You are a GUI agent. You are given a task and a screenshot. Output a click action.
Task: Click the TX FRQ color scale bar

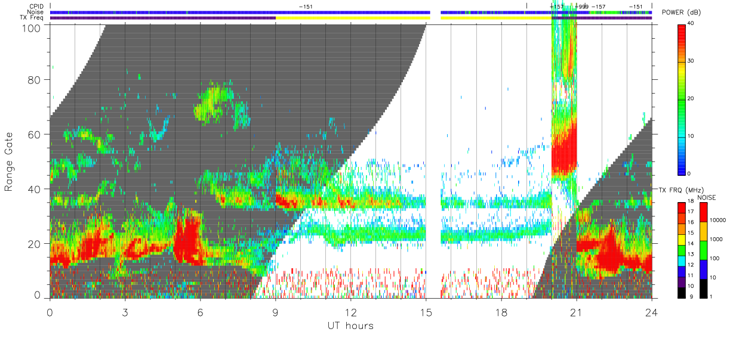click(x=681, y=250)
